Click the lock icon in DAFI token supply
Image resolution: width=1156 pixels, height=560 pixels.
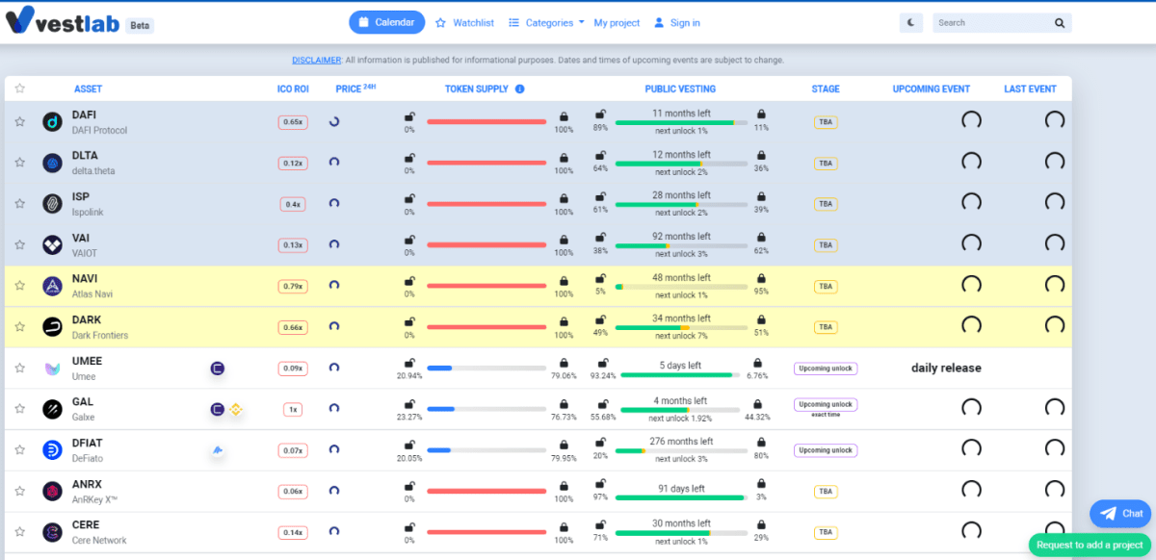coord(564,116)
